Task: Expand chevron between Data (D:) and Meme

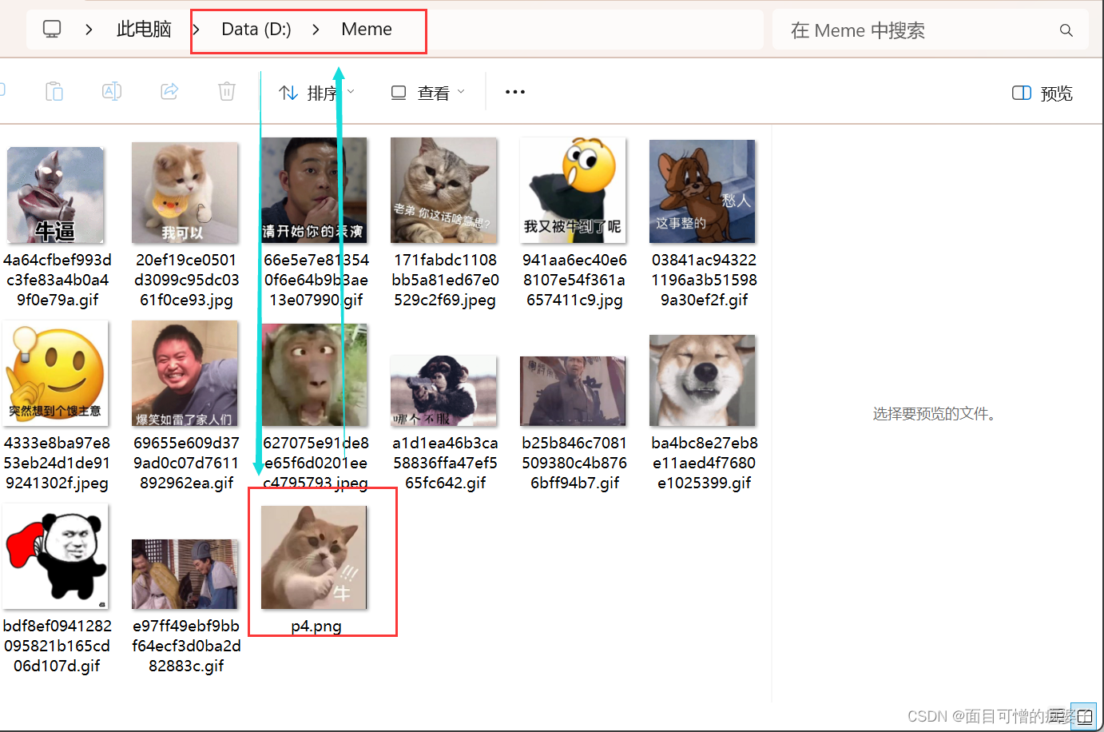Action: [x=316, y=30]
